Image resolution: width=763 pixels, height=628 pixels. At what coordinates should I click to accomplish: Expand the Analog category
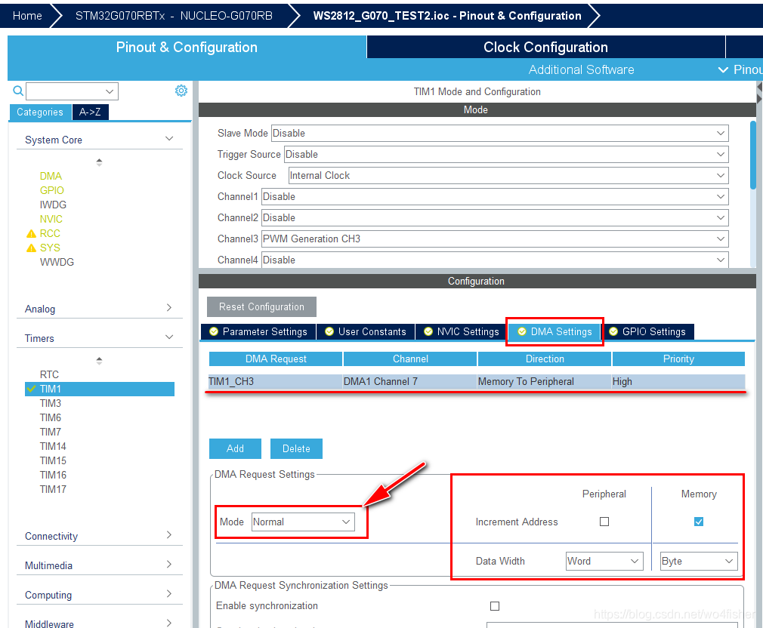click(x=169, y=308)
